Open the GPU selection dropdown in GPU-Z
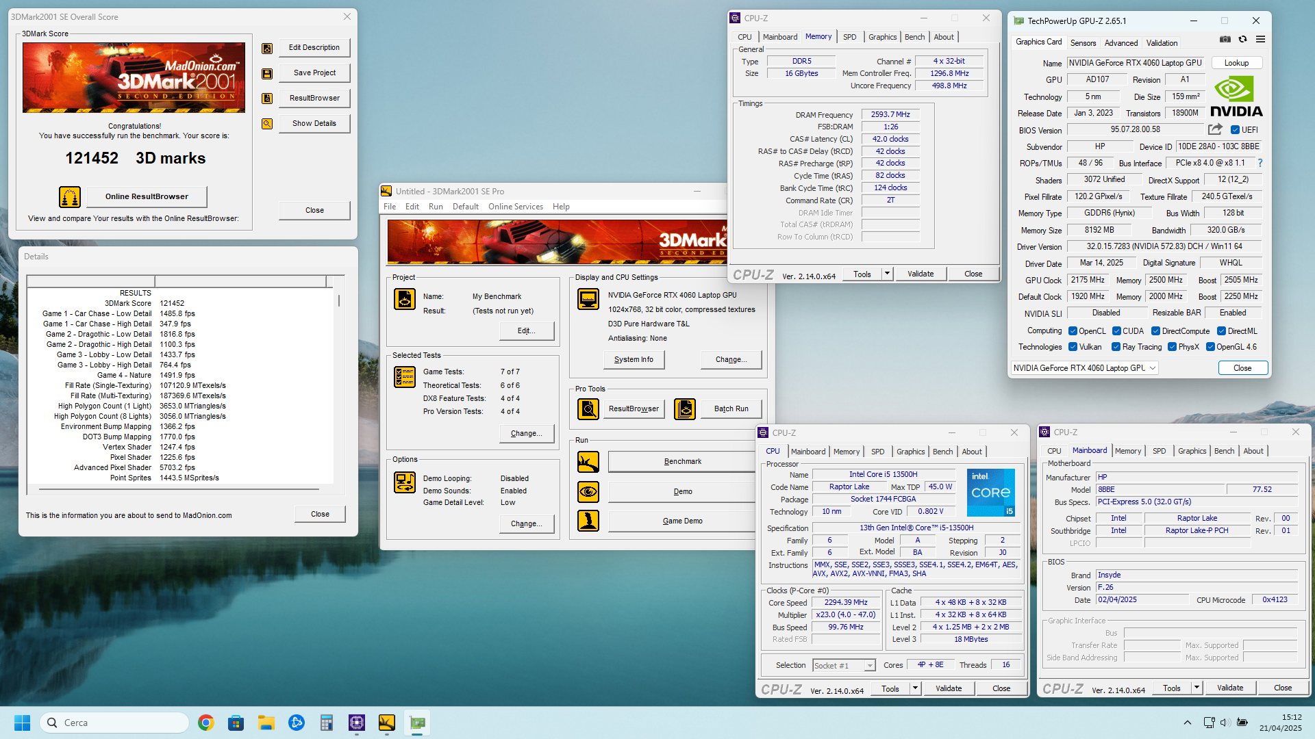The height and width of the screenshot is (739, 1315). [1084, 368]
